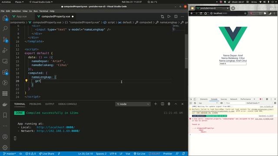Viewport: 278px width, 156px height.
Task: Switch to PROBLEMS panel tab
Action: (35, 104)
